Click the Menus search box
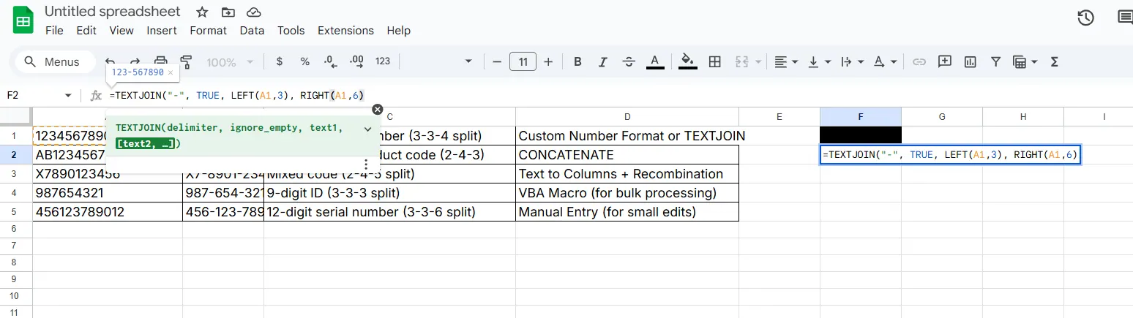The height and width of the screenshot is (318, 1133). point(56,62)
